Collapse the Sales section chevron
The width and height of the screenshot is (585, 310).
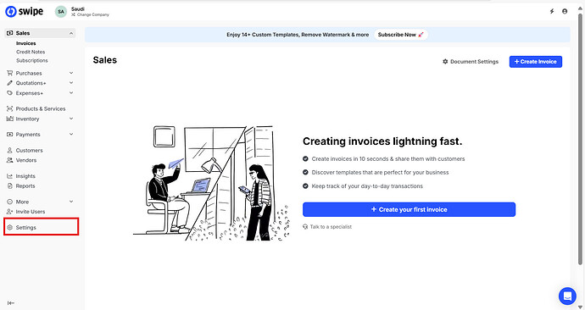tap(71, 33)
